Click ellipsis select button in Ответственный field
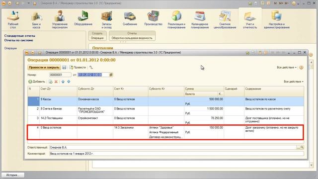The width and height of the screenshot is (318, 179). coord(298,147)
